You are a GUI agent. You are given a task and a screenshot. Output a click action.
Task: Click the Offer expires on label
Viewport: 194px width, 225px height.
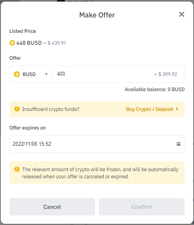click(28, 128)
